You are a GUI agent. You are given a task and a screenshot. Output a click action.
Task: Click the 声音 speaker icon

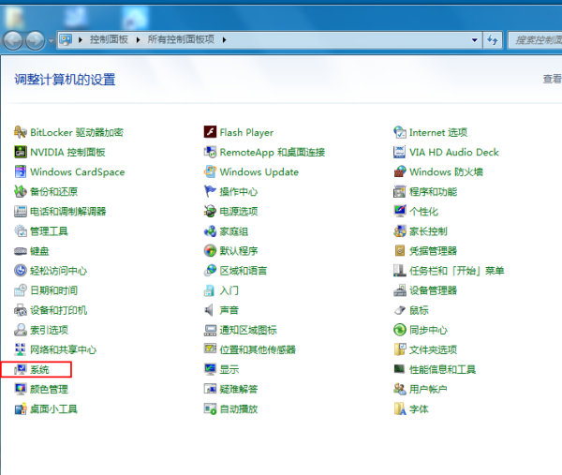(210, 310)
